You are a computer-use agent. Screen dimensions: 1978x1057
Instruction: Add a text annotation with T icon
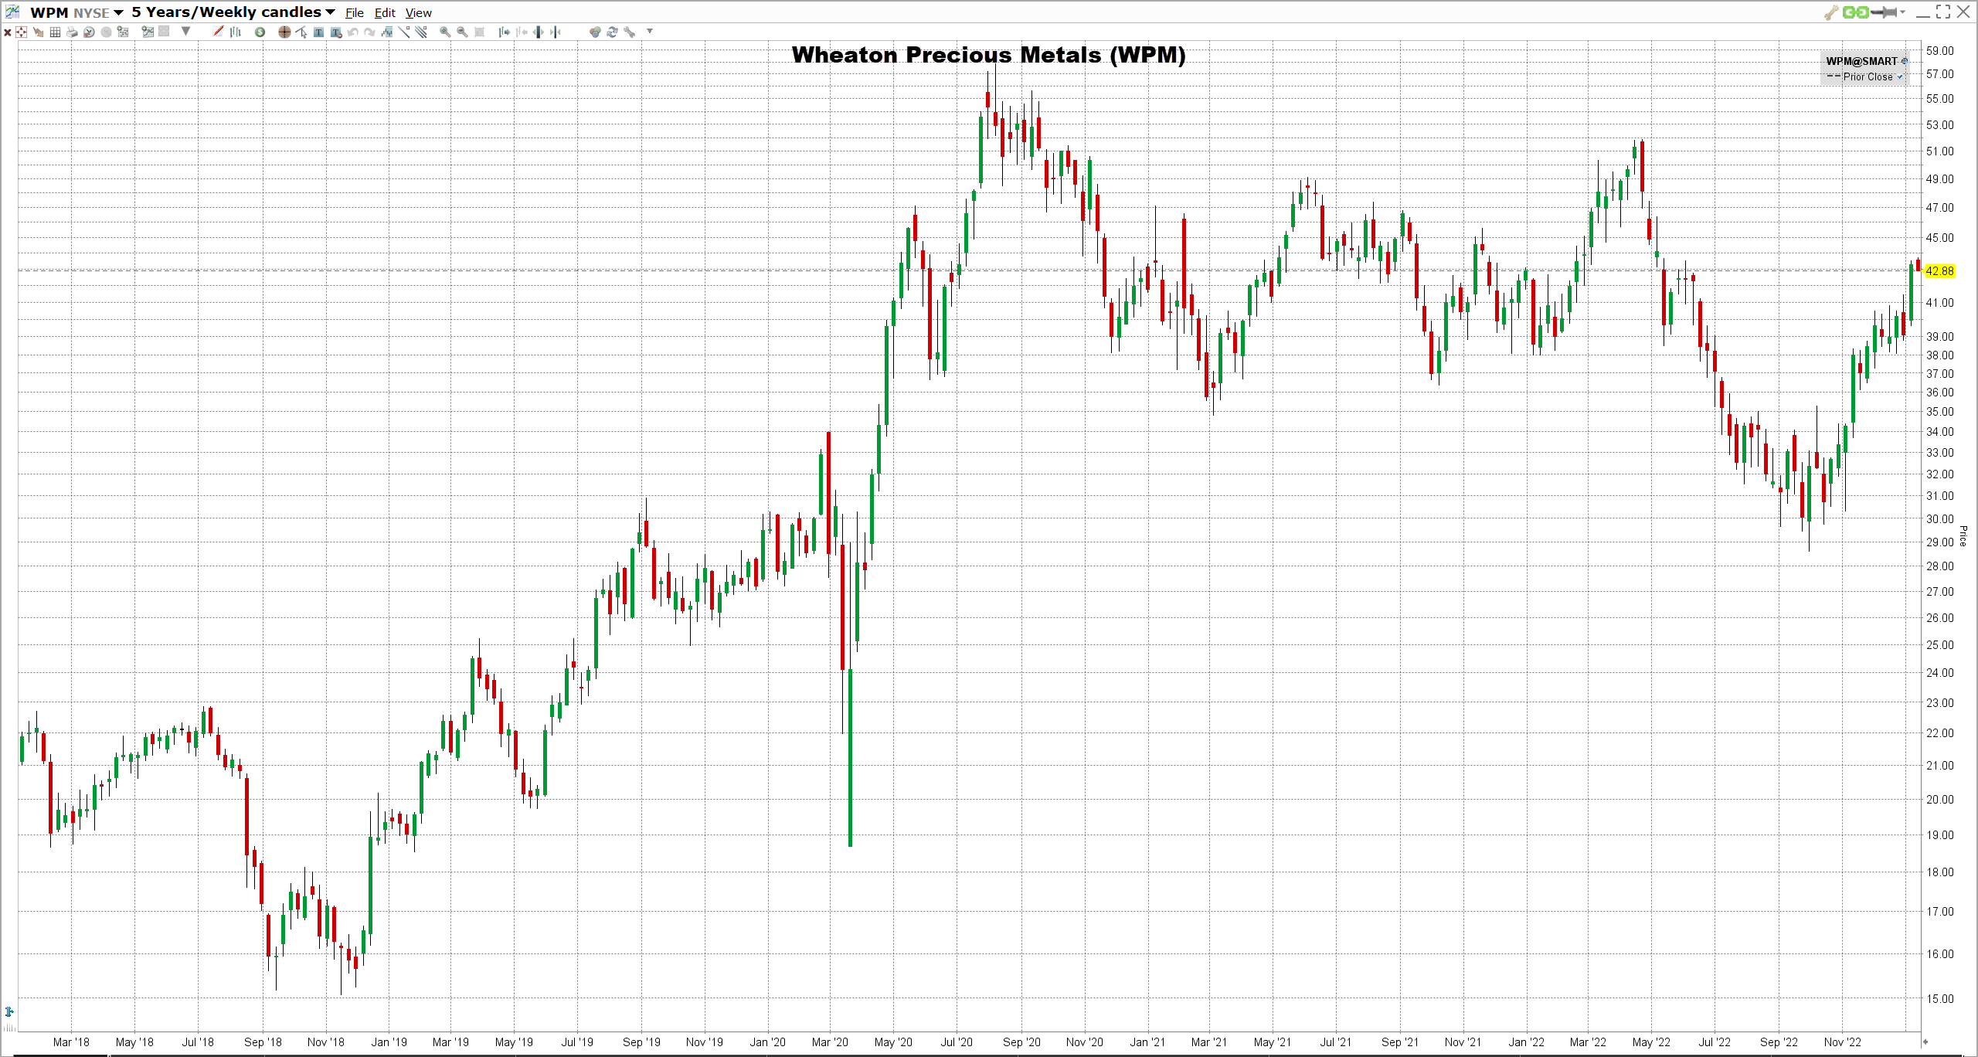318,32
